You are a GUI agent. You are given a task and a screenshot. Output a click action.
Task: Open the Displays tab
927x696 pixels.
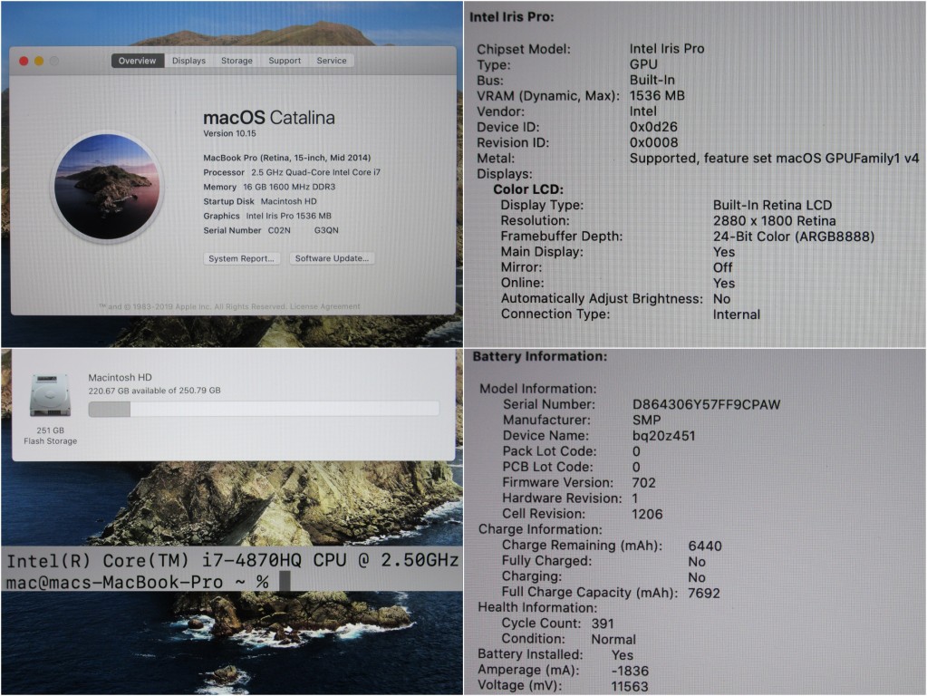[188, 61]
